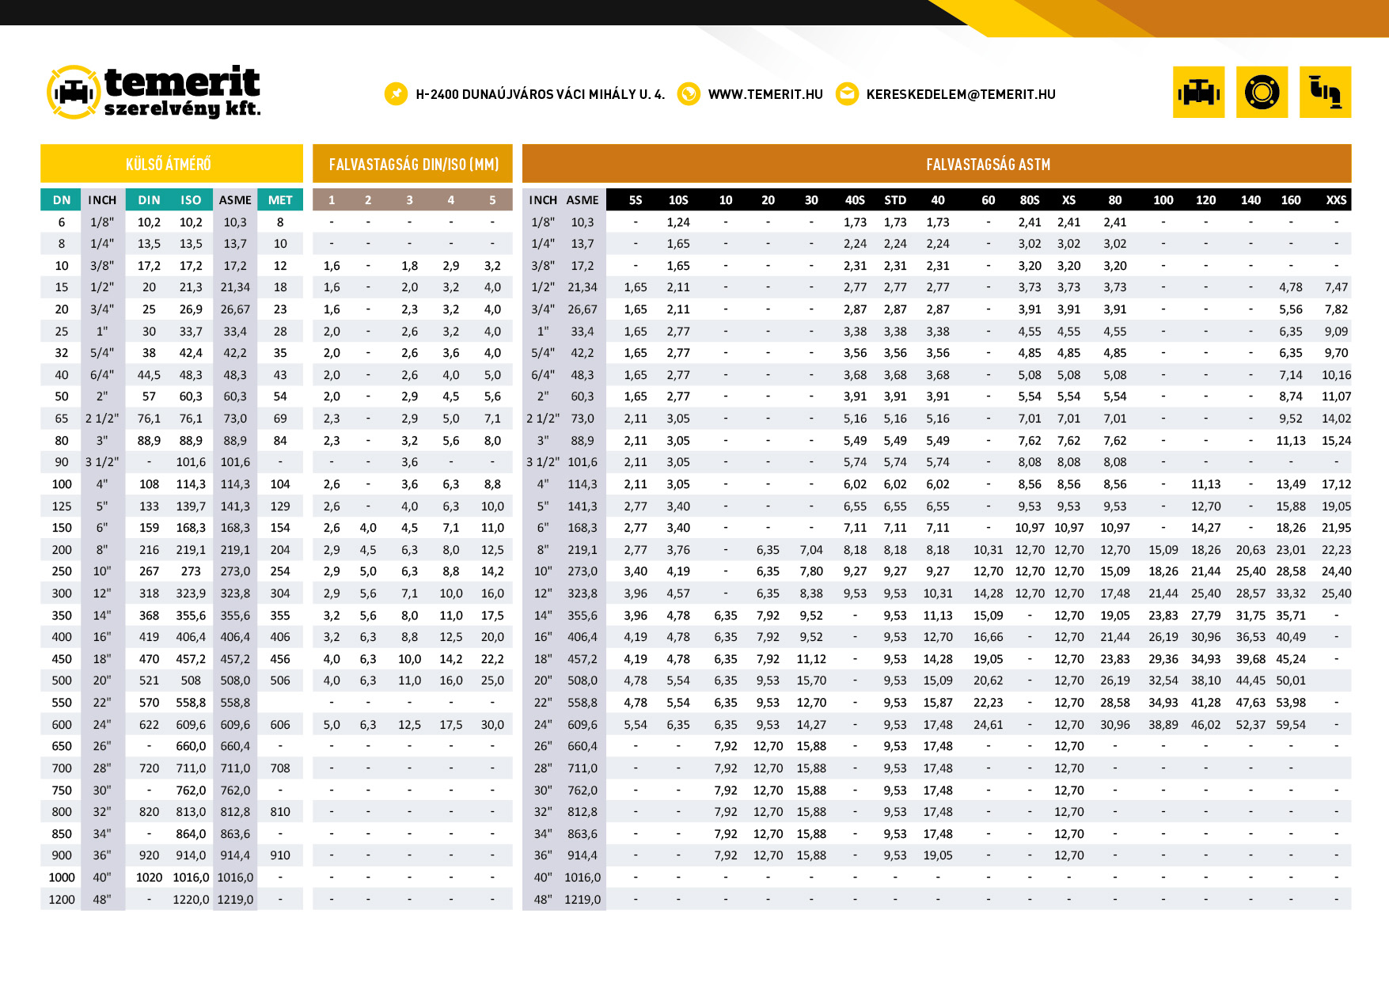1389x982 pixels.
Task: Click the 17,12 value in XXS column
Action: click(1336, 484)
